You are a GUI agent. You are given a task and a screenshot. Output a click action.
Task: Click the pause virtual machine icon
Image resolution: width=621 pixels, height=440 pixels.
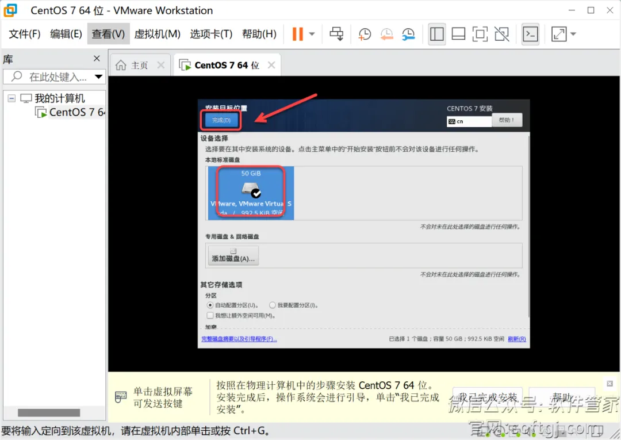[297, 34]
